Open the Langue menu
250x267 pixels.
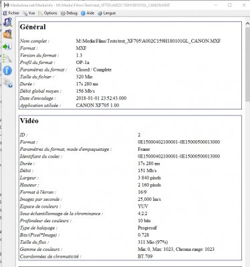[x=107, y=13]
